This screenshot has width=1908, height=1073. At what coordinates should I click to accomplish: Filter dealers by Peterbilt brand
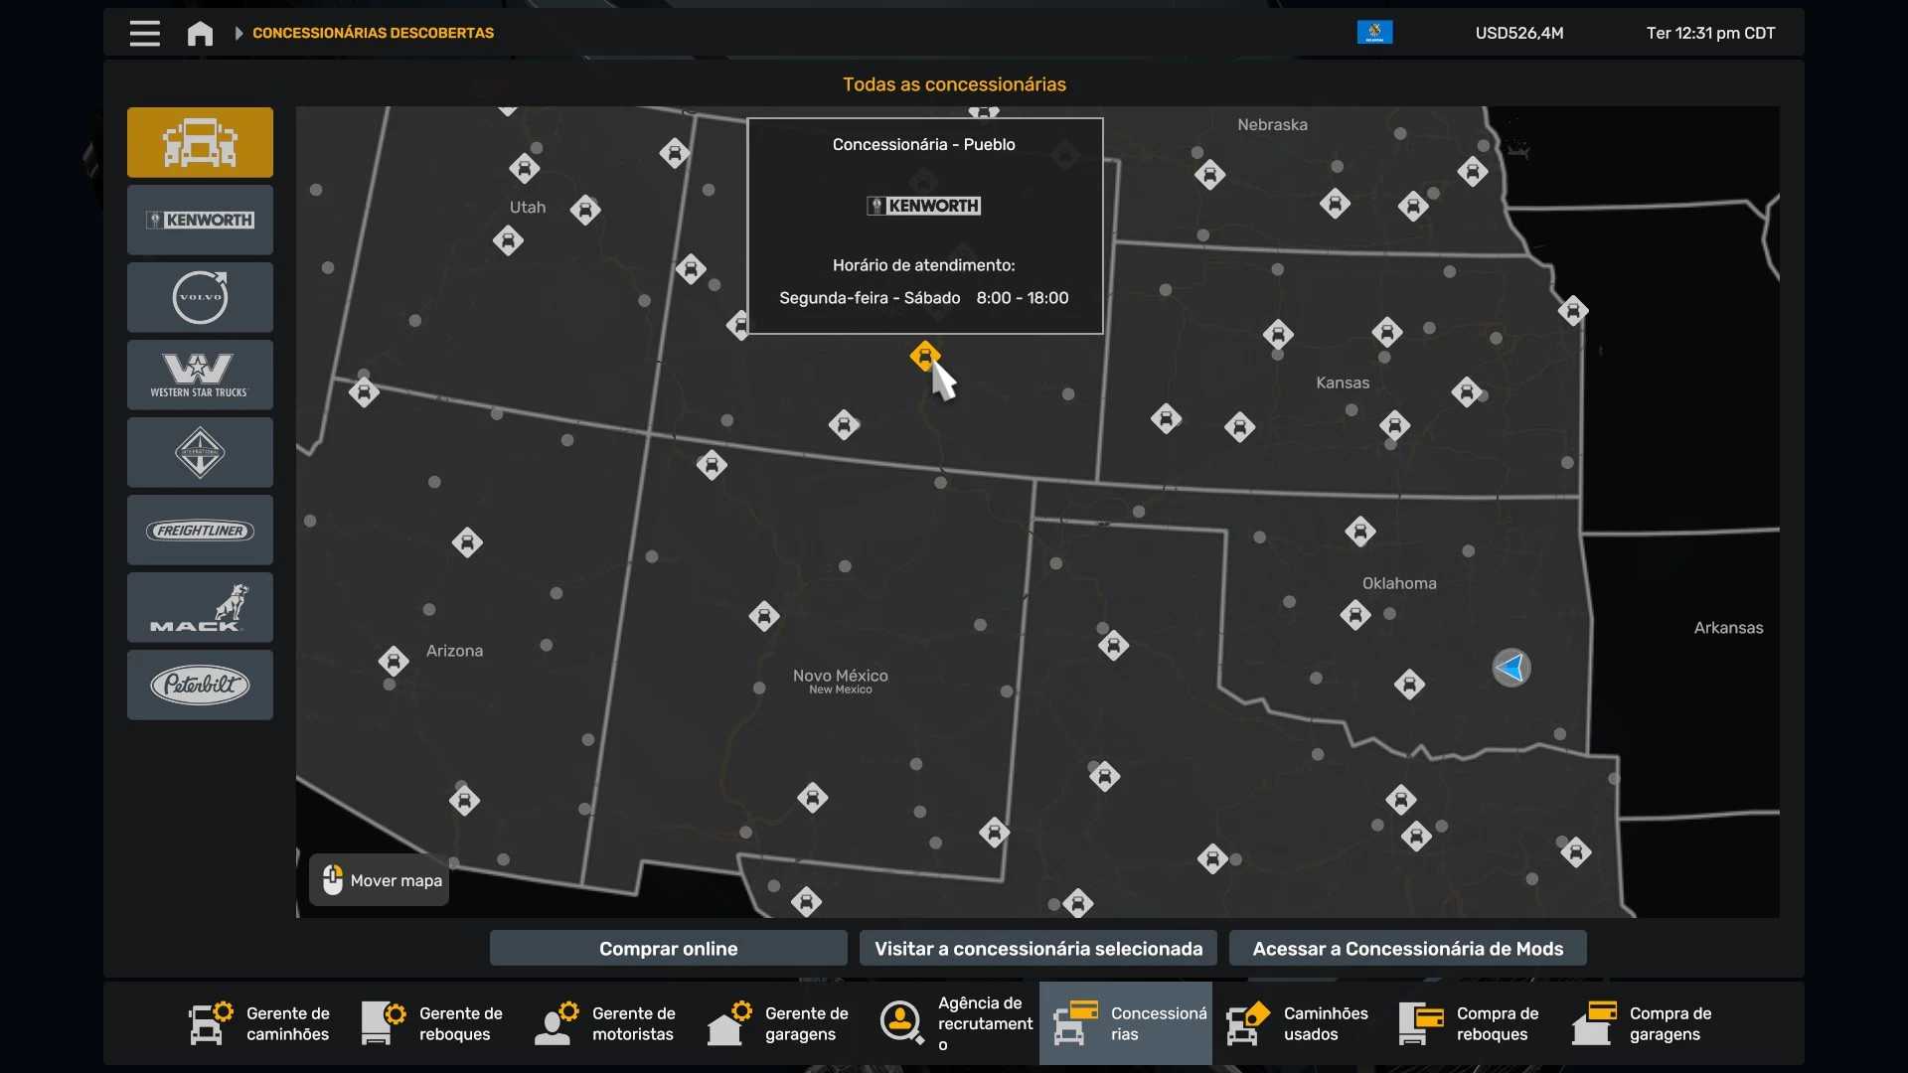pos(200,685)
